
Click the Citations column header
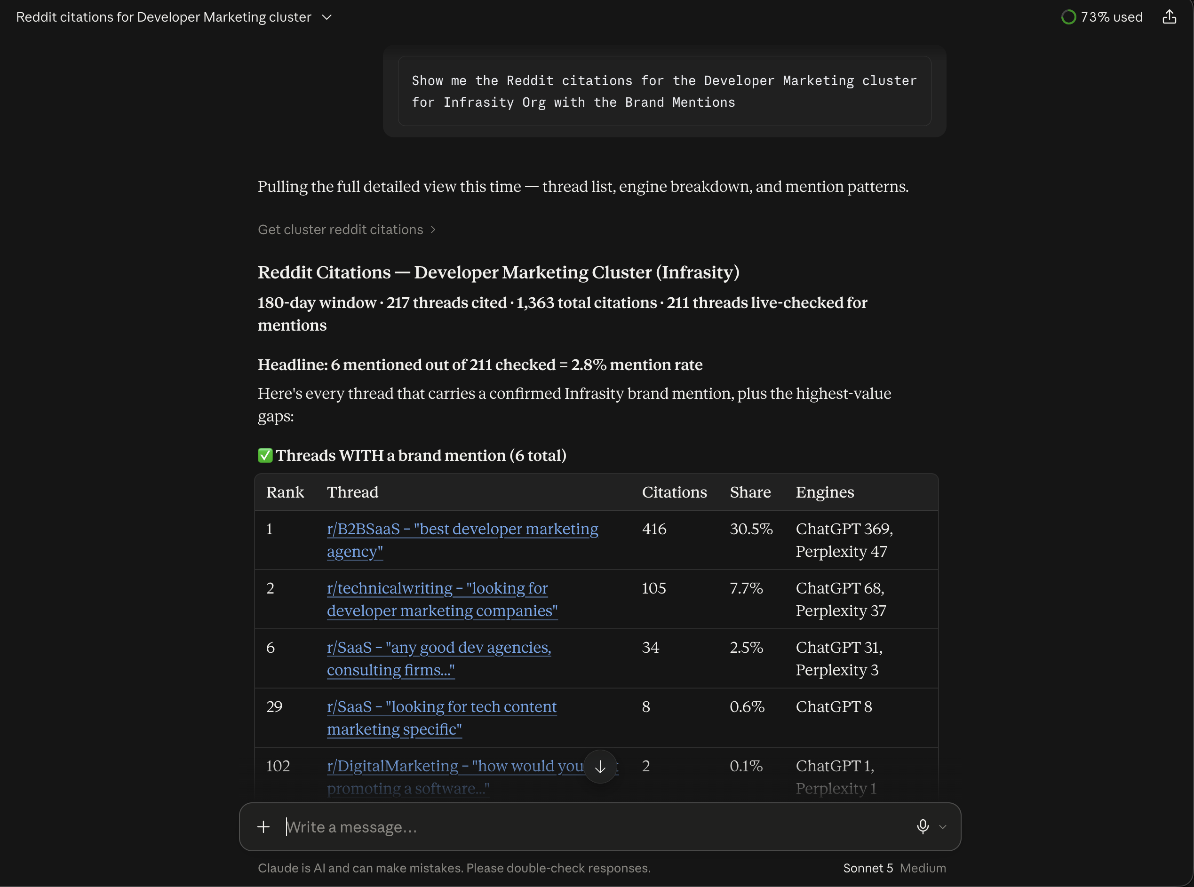pyautogui.click(x=675, y=492)
